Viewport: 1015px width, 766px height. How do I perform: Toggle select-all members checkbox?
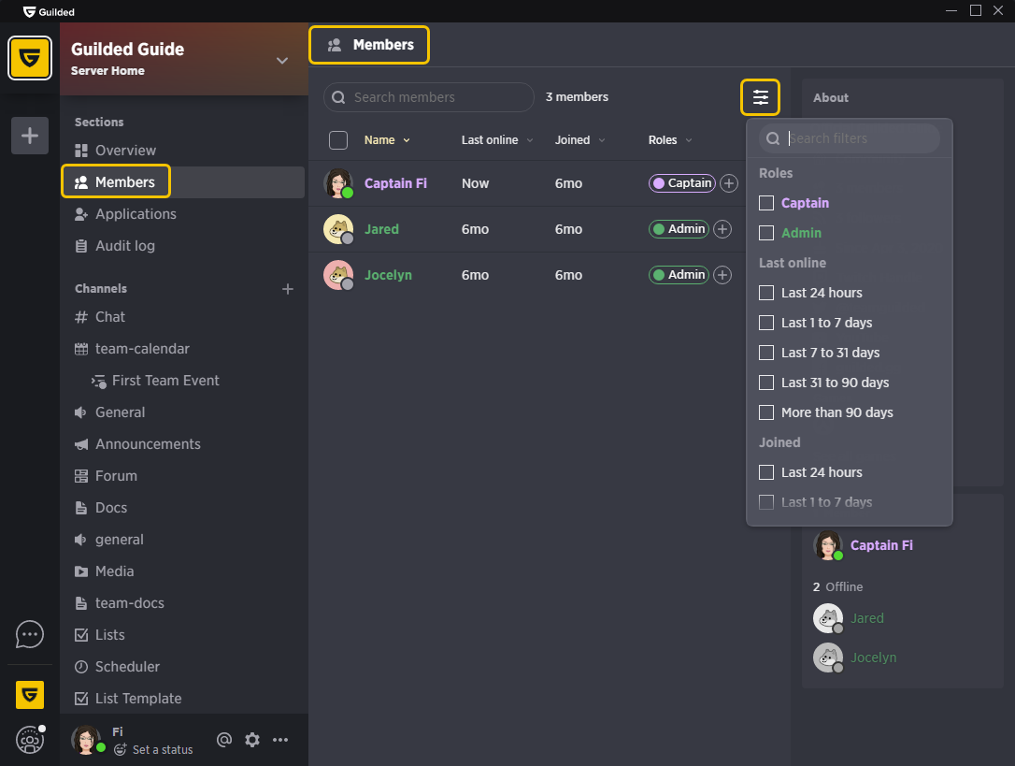click(338, 140)
